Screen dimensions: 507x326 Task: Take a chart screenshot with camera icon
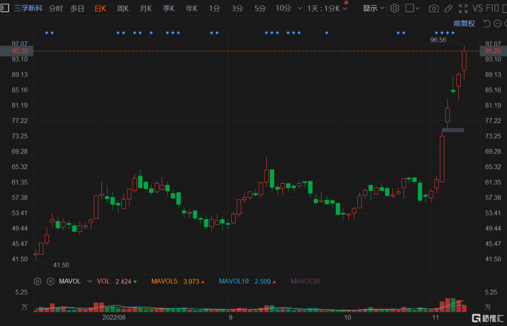[x=433, y=9]
